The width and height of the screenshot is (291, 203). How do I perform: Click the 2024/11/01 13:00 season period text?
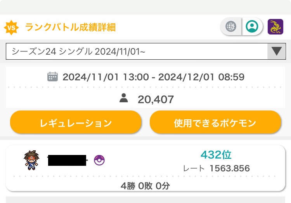106,77
